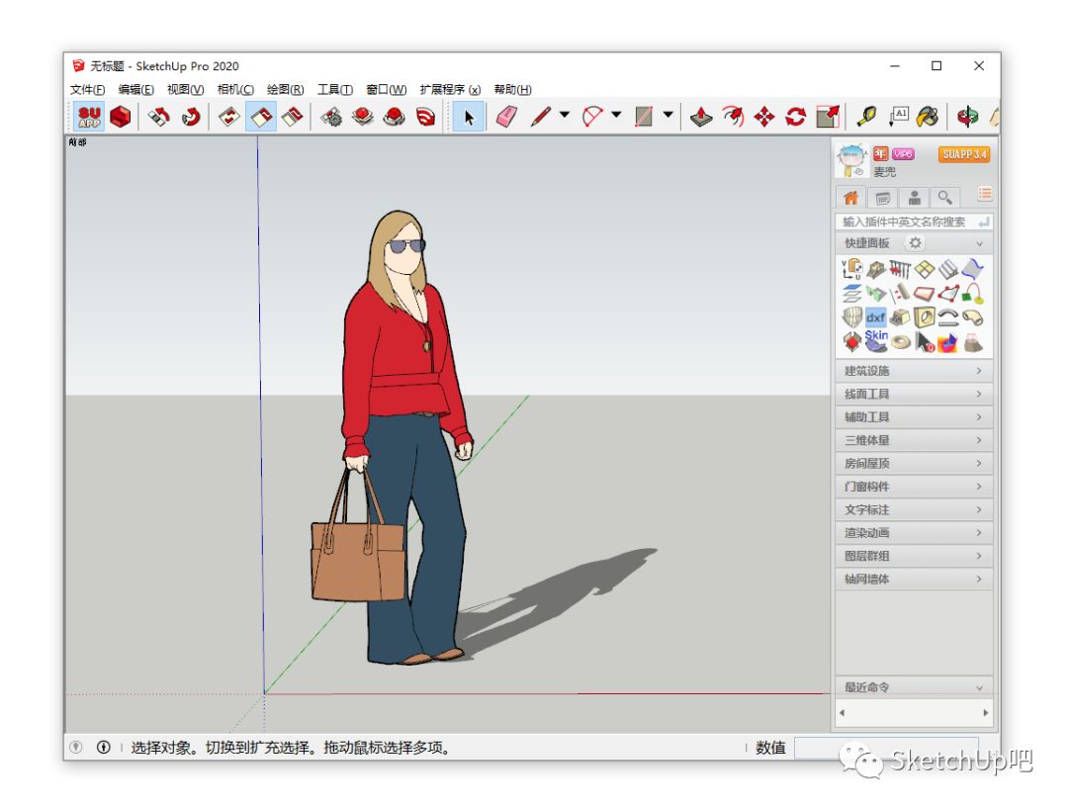
Task: Select the Scale tool
Action: tap(828, 117)
